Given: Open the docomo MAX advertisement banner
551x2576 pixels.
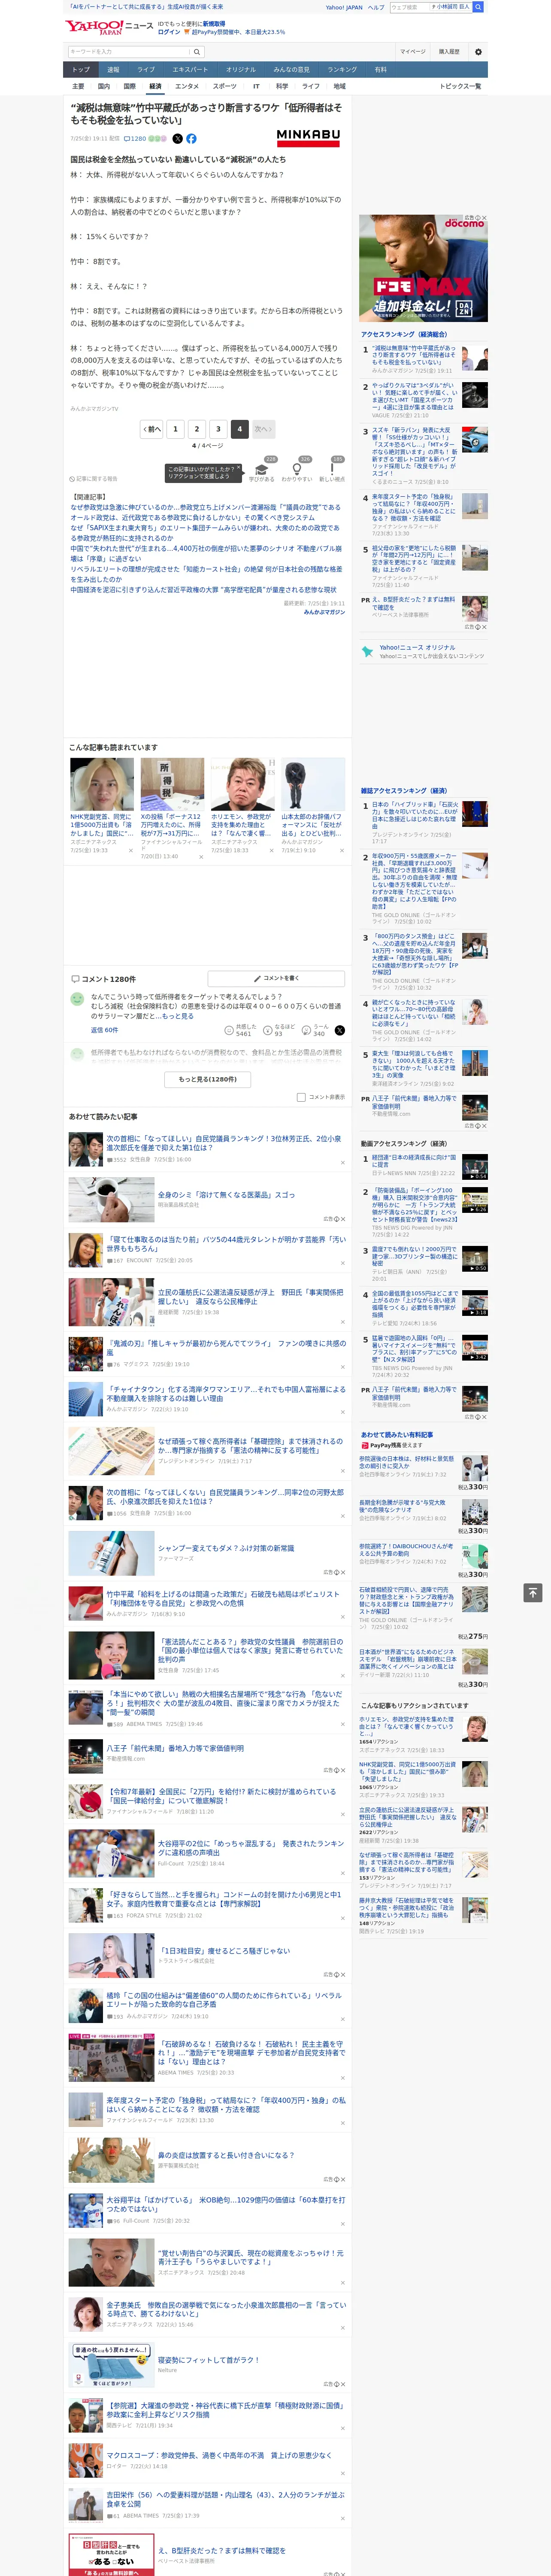Looking at the screenshot, I should click(423, 268).
